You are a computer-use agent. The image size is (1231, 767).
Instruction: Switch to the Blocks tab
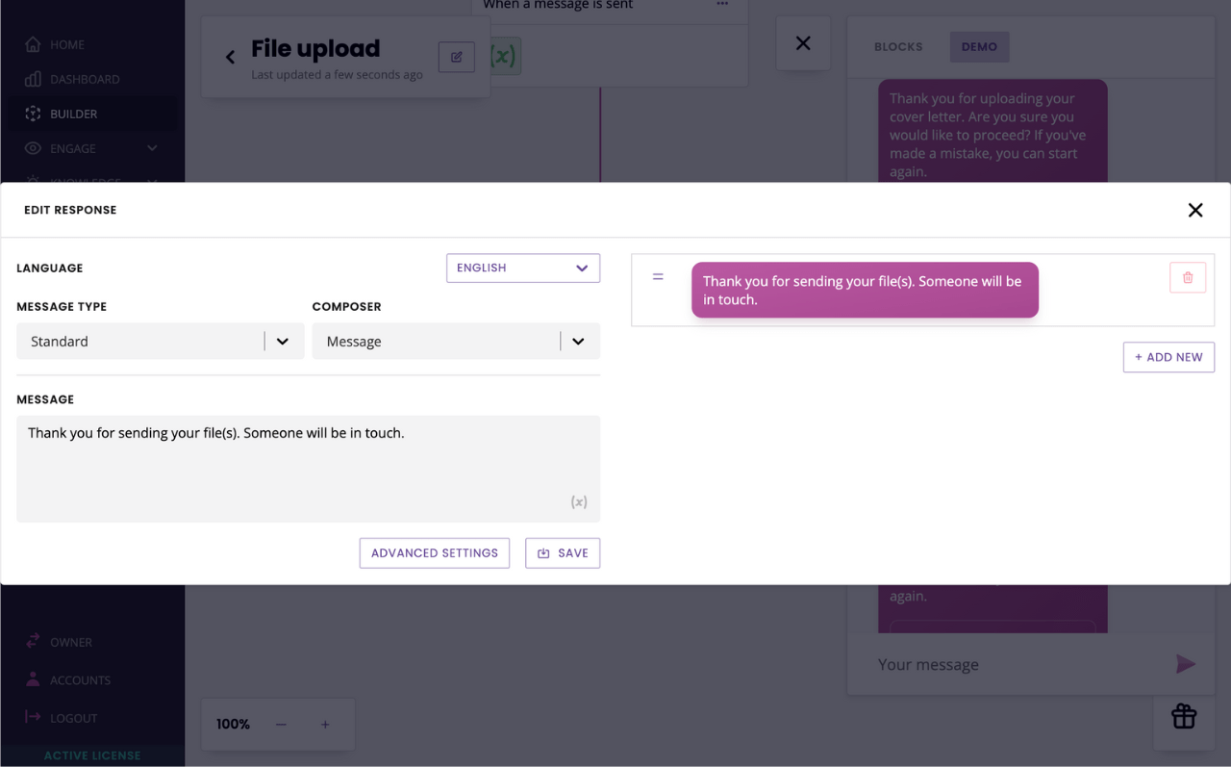click(x=897, y=47)
